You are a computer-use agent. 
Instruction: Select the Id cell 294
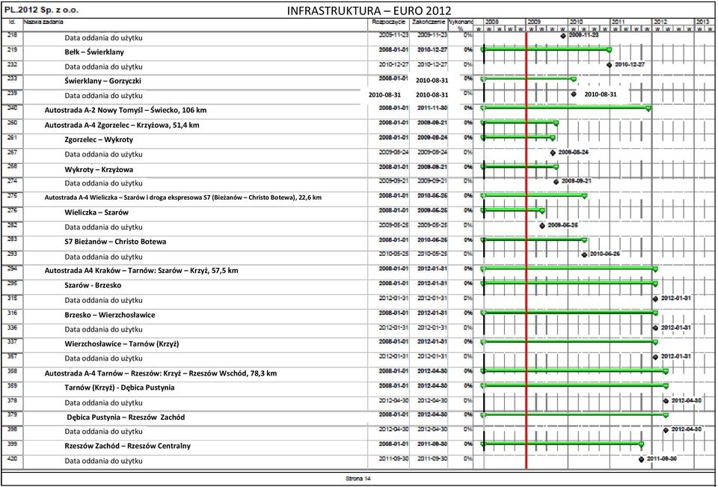[12, 269]
